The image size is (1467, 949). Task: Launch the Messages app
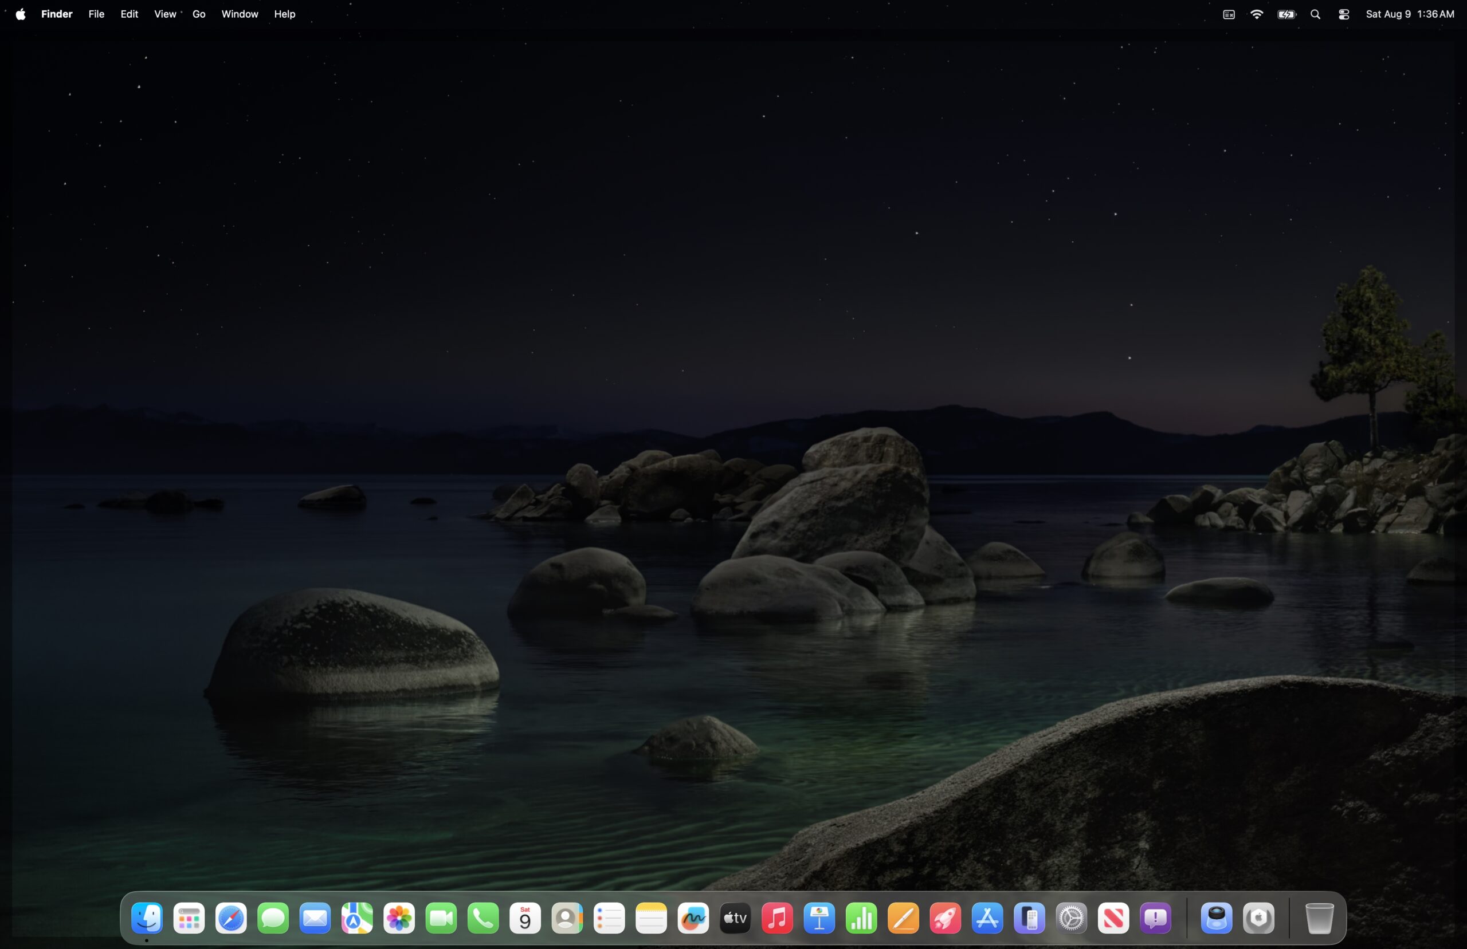click(273, 919)
